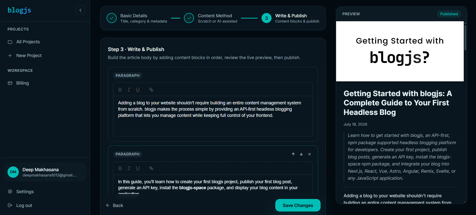The image size is (476, 215).
Task: Collapse the sidebar with the chevron button
Action: (x=80, y=10)
